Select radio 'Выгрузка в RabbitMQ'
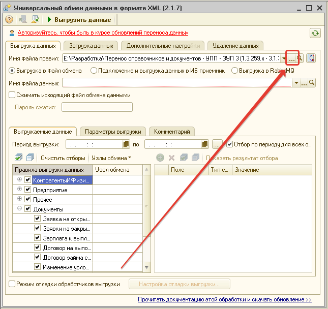 tap(234, 71)
